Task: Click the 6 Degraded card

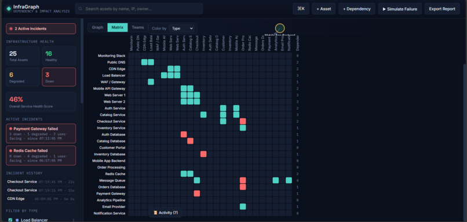Action: pyautogui.click(x=23, y=77)
